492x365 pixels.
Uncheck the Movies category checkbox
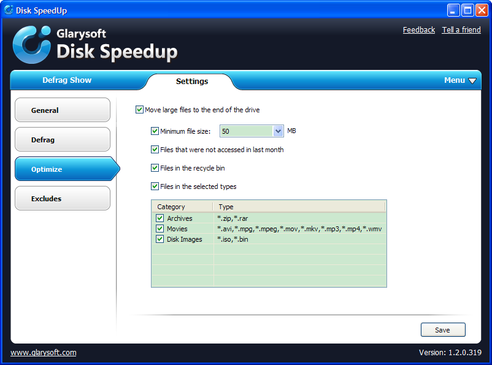[160, 229]
